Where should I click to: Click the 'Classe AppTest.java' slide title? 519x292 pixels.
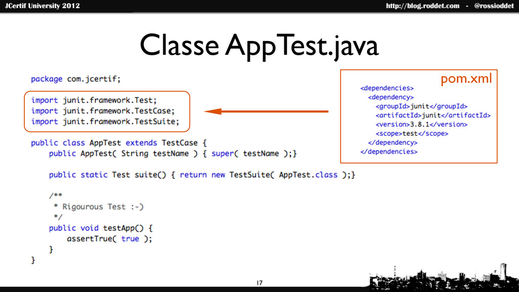click(x=259, y=46)
